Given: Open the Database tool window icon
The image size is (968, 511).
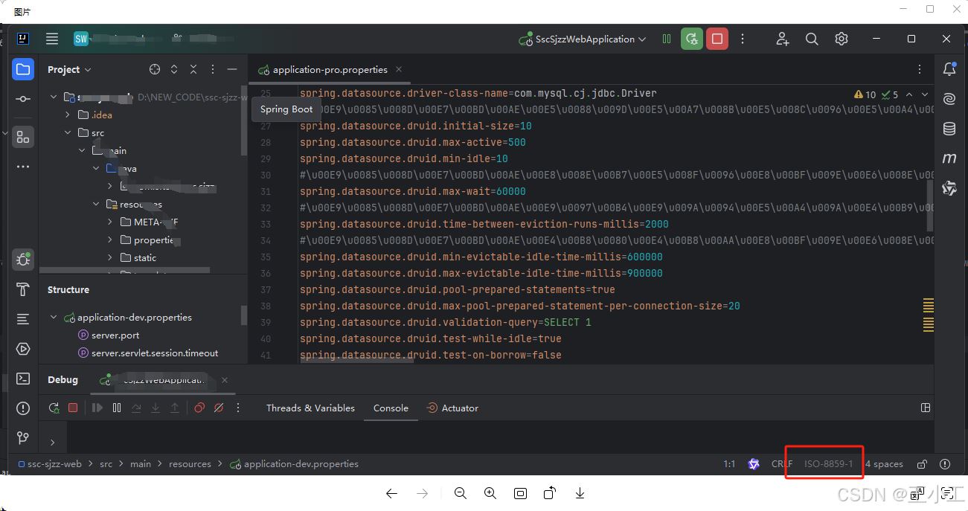Looking at the screenshot, I should [x=949, y=129].
